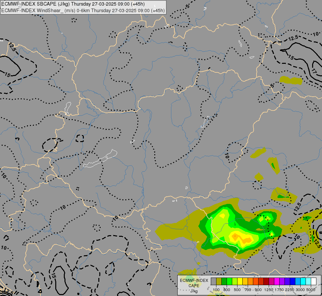Screen dimensions: 322x296
Task: Pick the white swatch ending the legend
Action: coord(313,282)
